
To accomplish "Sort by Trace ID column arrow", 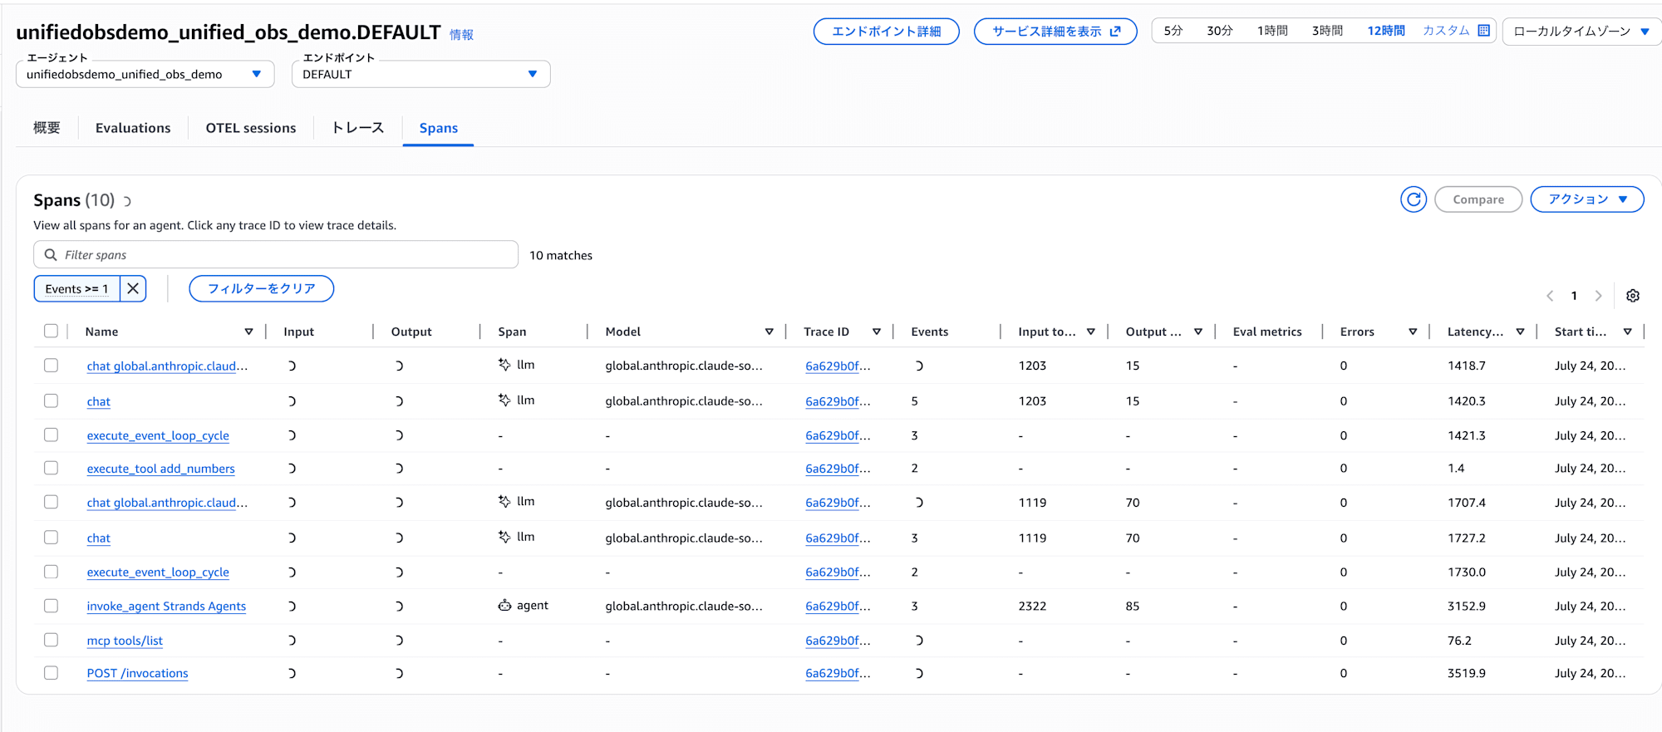I will (877, 332).
